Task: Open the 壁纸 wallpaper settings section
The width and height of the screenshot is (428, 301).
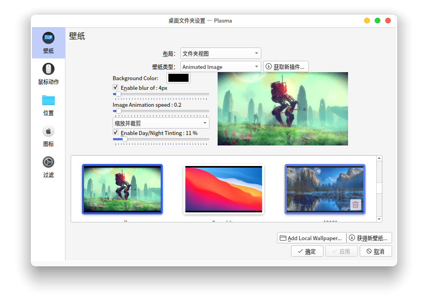Action: click(48, 43)
